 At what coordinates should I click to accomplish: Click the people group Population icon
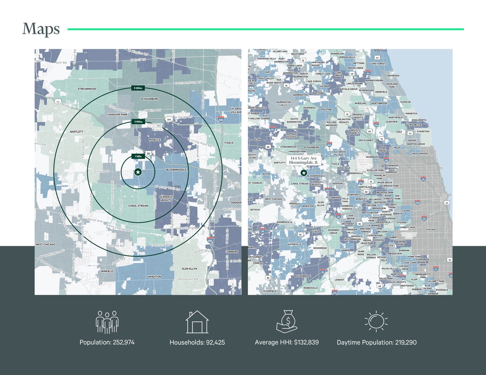(107, 322)
